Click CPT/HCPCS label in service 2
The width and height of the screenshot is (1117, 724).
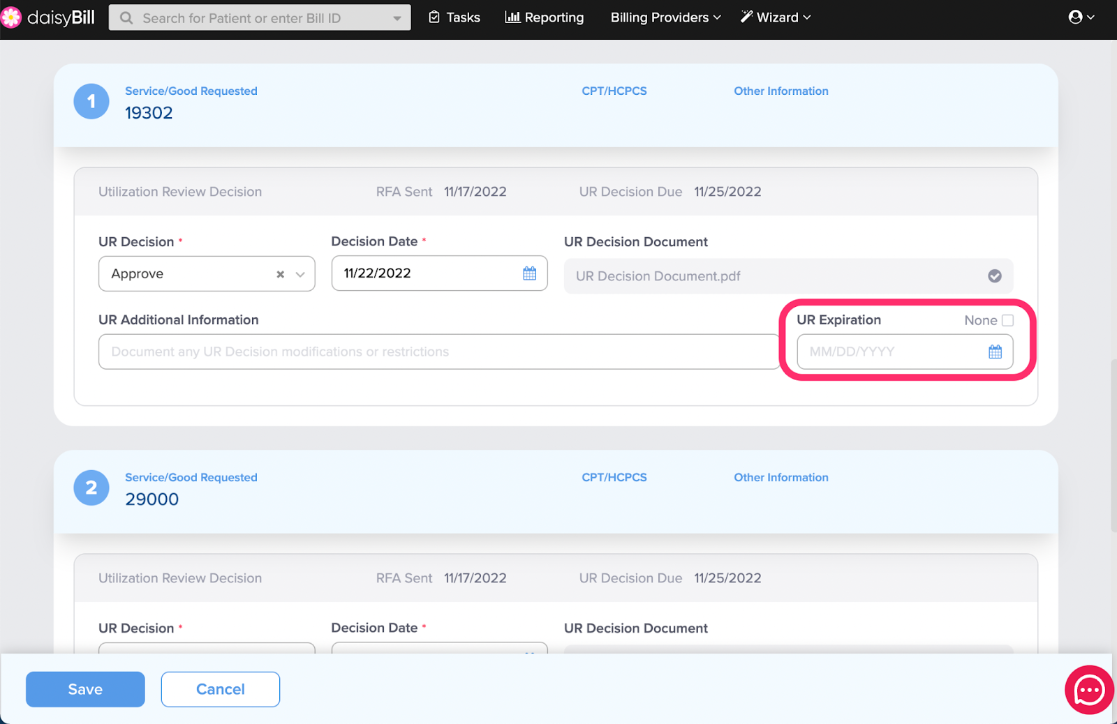click(x=614, y=477)
